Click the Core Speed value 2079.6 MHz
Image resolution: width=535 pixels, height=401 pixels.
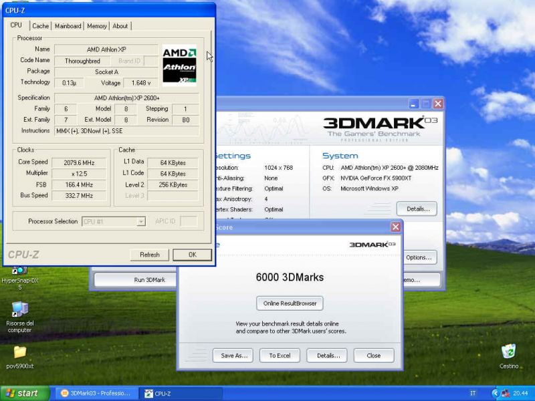coord(79,162)
